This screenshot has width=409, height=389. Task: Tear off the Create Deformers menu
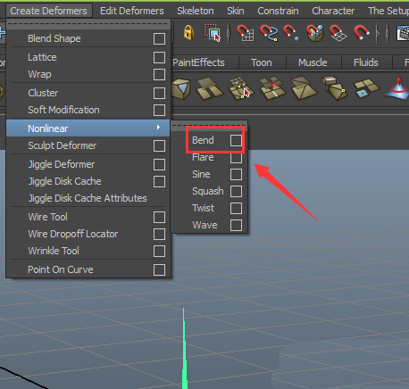[x=88, y=24]
